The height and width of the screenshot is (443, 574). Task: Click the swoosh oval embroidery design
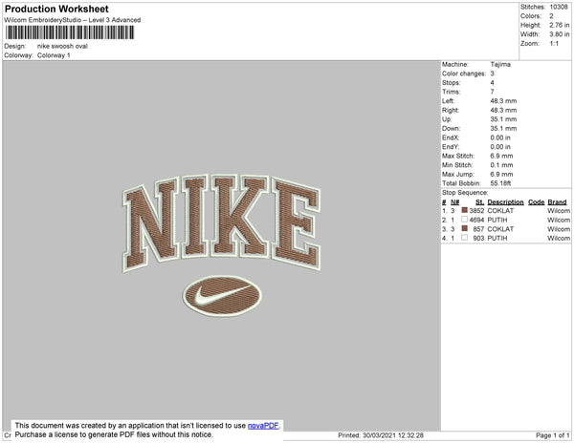pyautogui.click(x=222, y=296)
